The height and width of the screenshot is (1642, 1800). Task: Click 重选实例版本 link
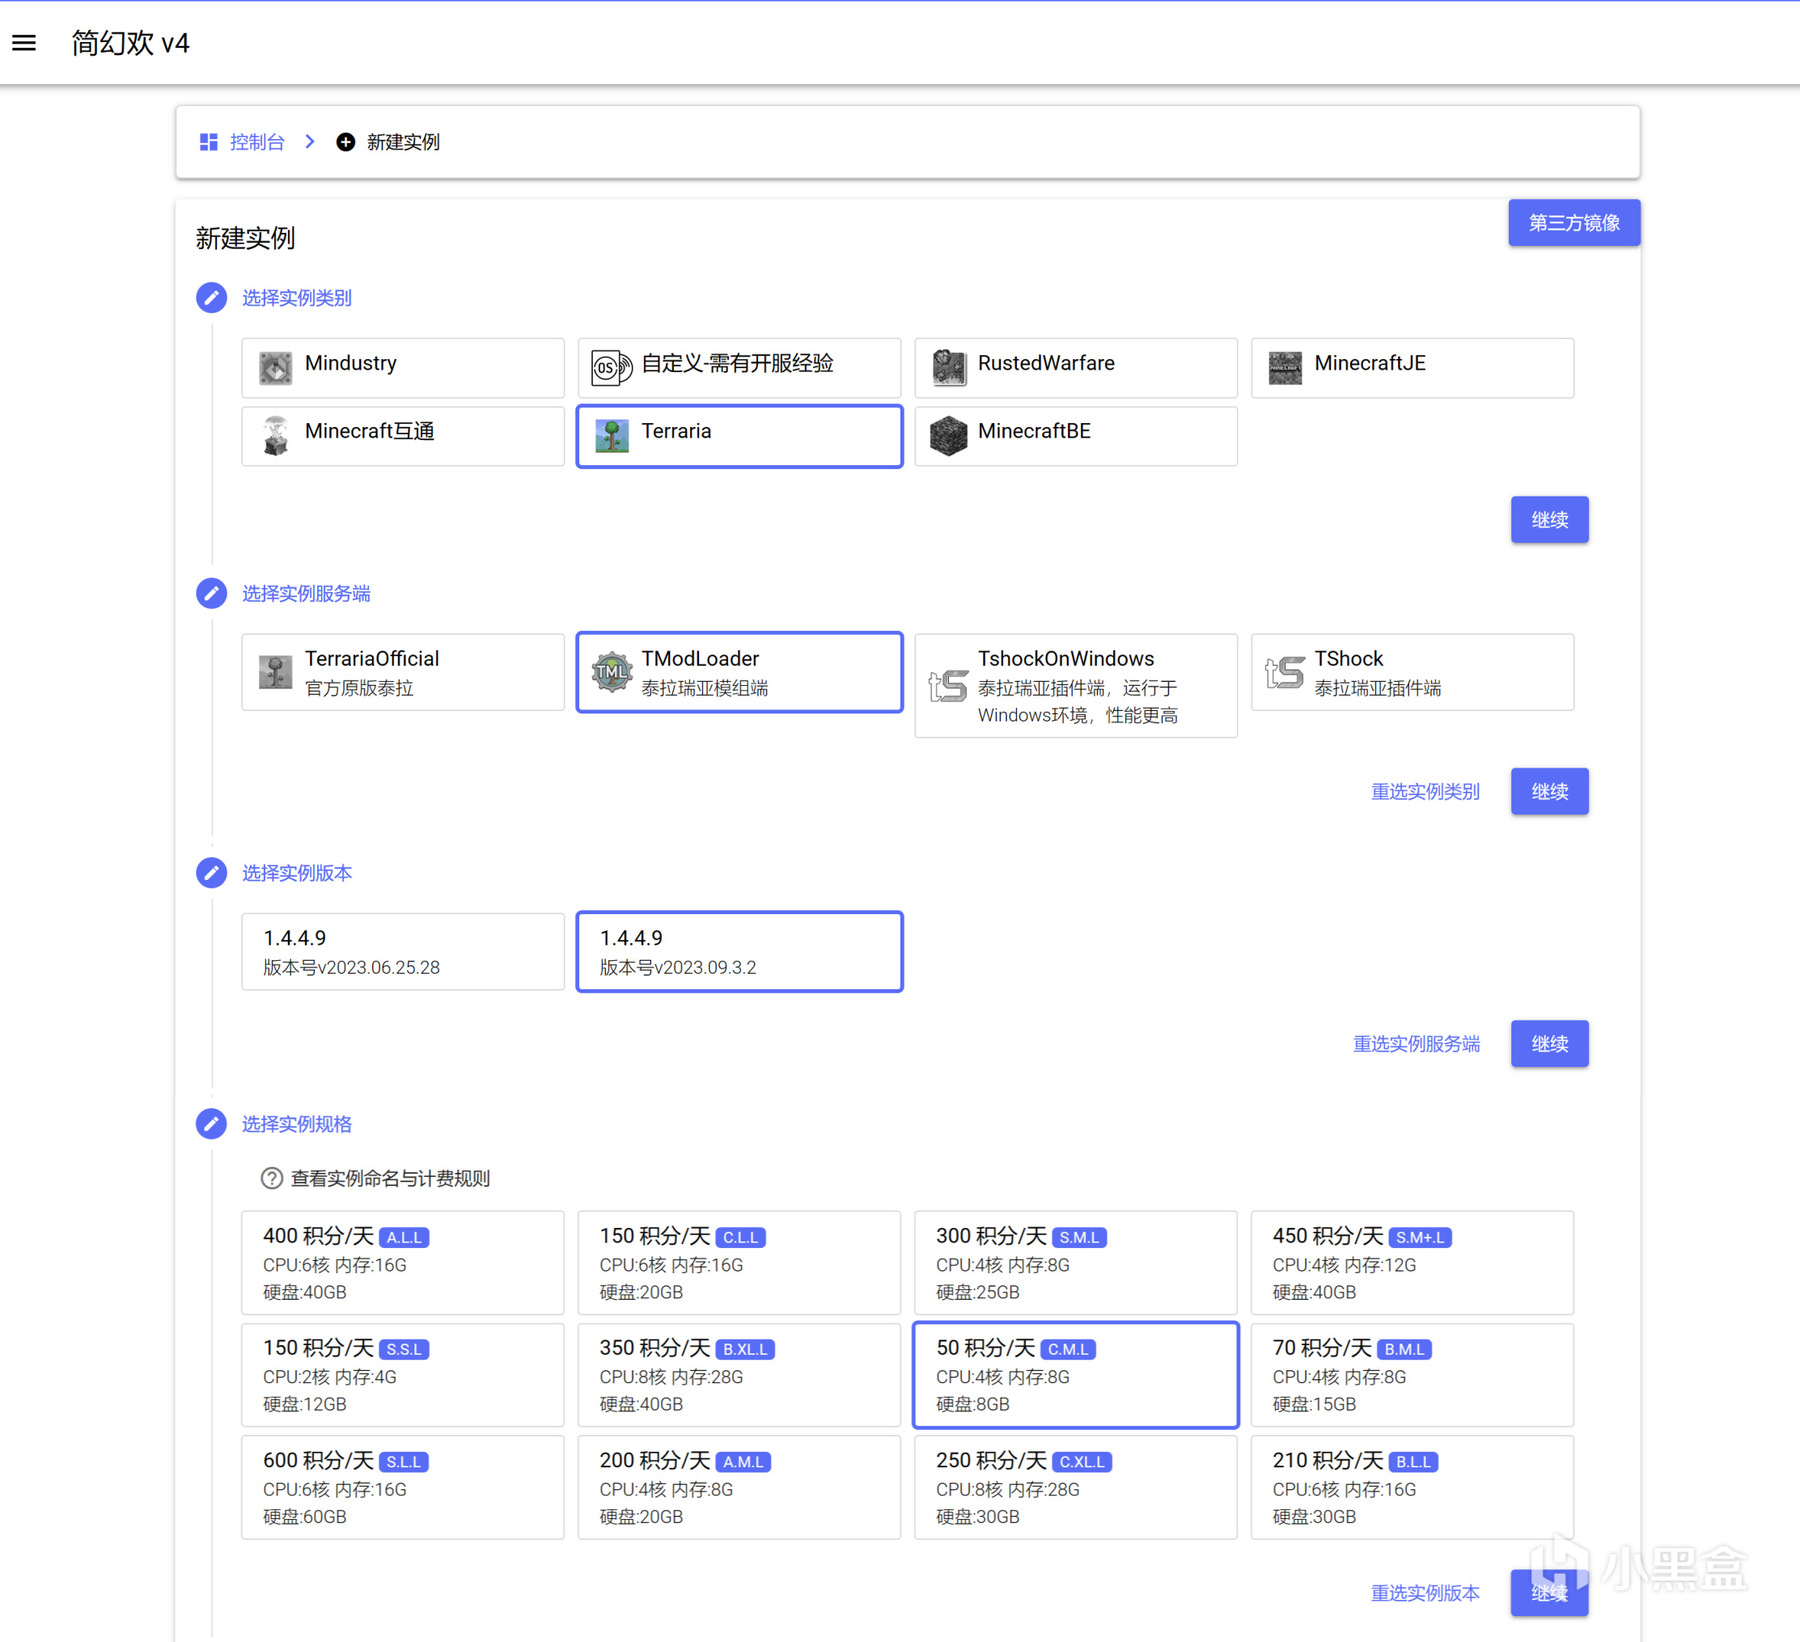1425,1593
